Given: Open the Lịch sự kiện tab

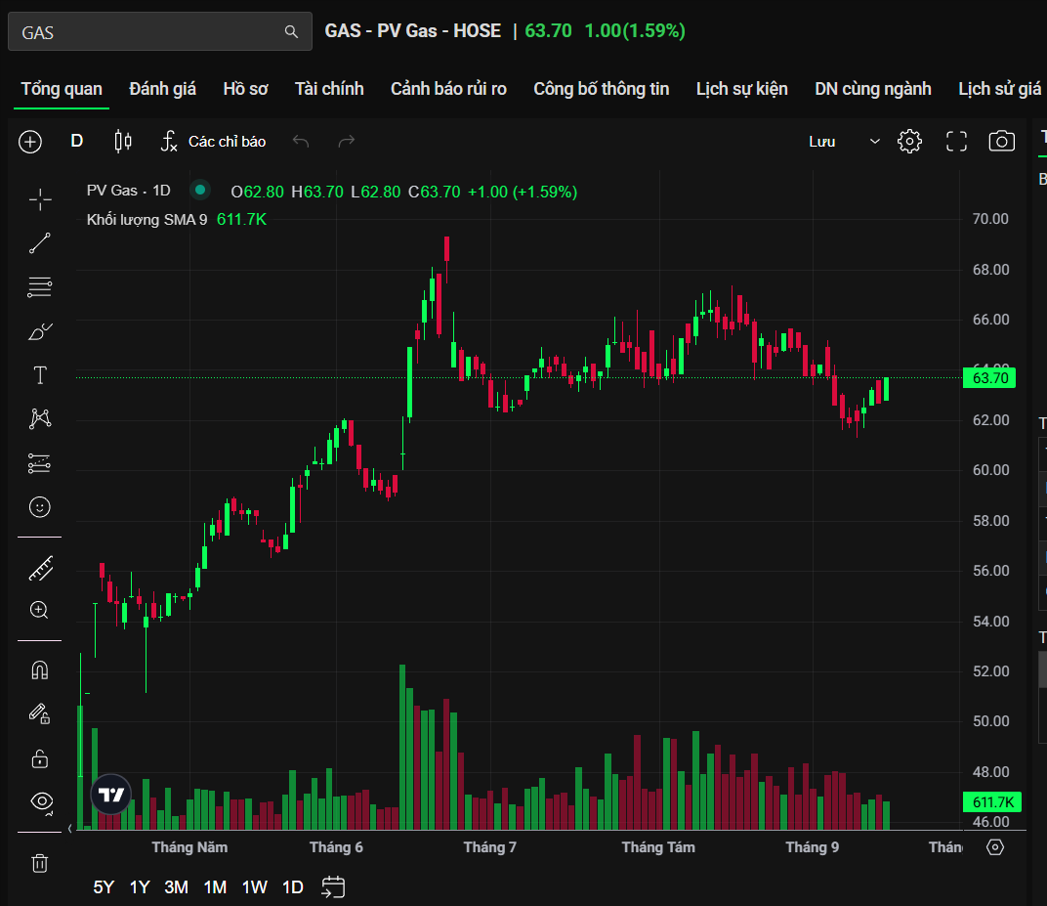Looking at the screenshot, I should 742,89.
